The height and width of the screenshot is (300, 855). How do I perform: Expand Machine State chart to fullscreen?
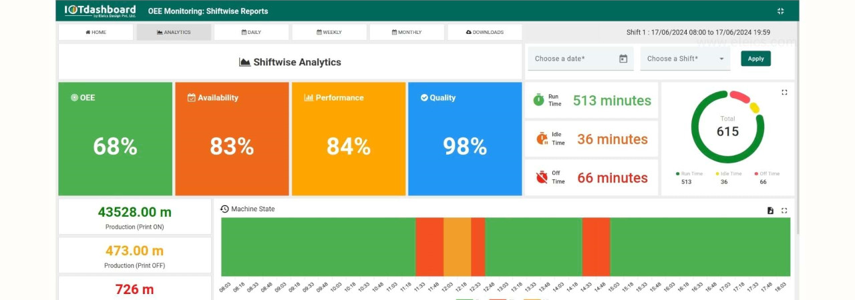click(784, 211)
